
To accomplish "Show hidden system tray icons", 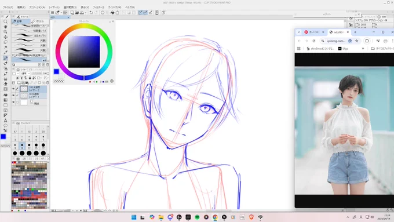I will coord(348,217).
